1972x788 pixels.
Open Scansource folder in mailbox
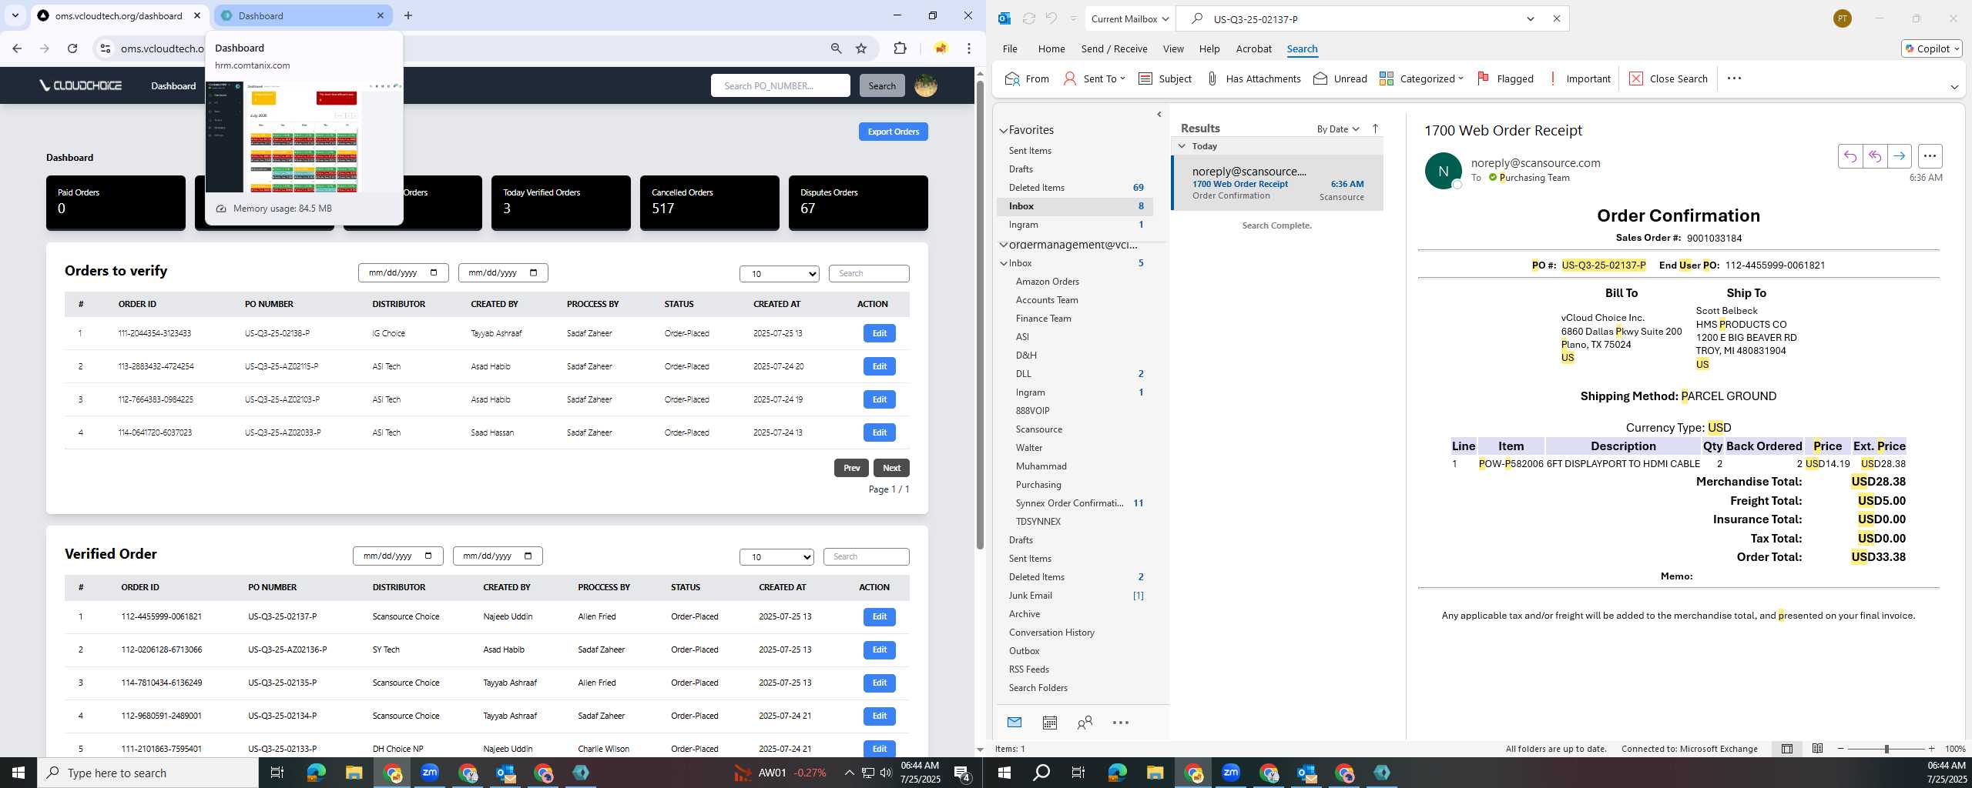1038,429
